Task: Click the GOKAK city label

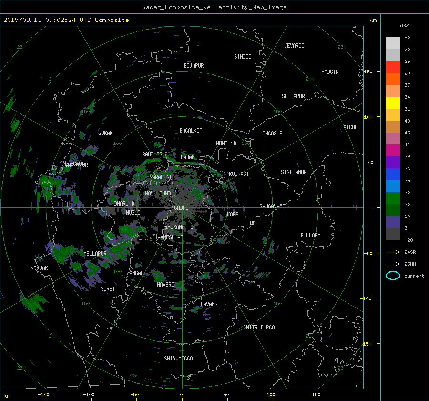Action: pyautogui.click(x=105, y=133)
